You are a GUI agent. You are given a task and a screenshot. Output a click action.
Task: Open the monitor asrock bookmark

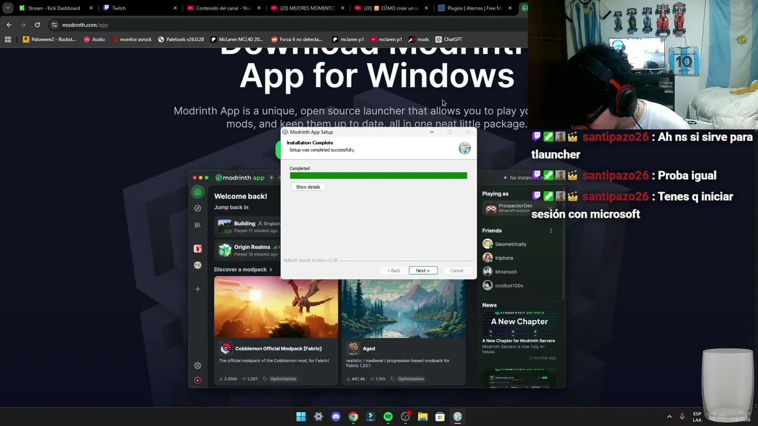[131, 40]
